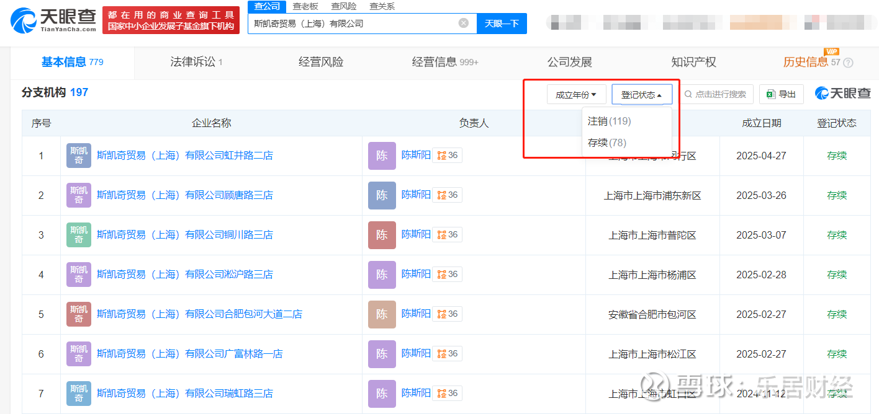Switch to the 查风险 search tab

(x=343, y=6)
